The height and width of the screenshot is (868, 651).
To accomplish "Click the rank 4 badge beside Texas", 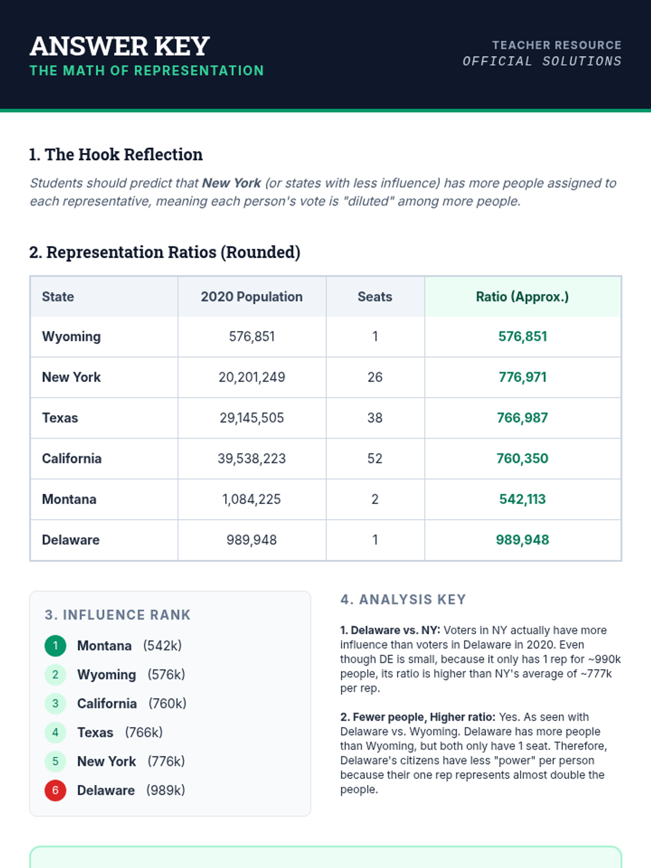I will coord(55,732).
